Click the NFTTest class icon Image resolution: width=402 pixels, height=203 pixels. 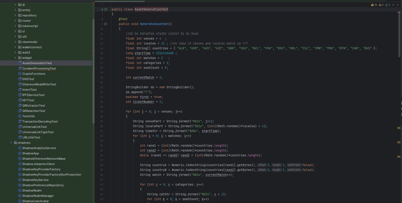point(20,100)
